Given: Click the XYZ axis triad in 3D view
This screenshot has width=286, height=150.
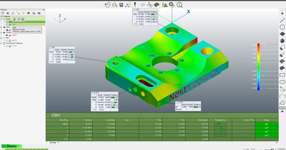Looking at the screenshot, I should 60,18.
